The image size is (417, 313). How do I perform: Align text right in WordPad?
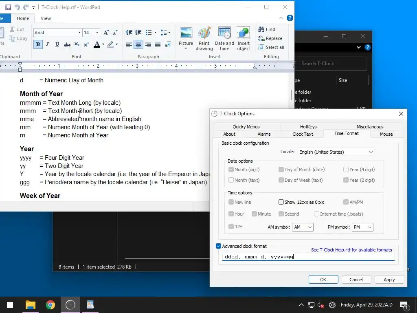148,44
